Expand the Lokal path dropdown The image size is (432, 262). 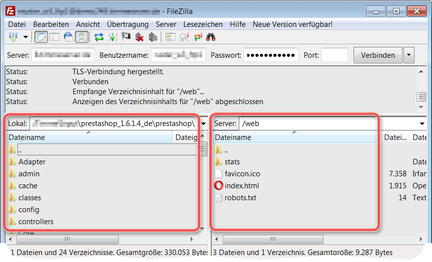pyautogui.click(x=204, y=124)
